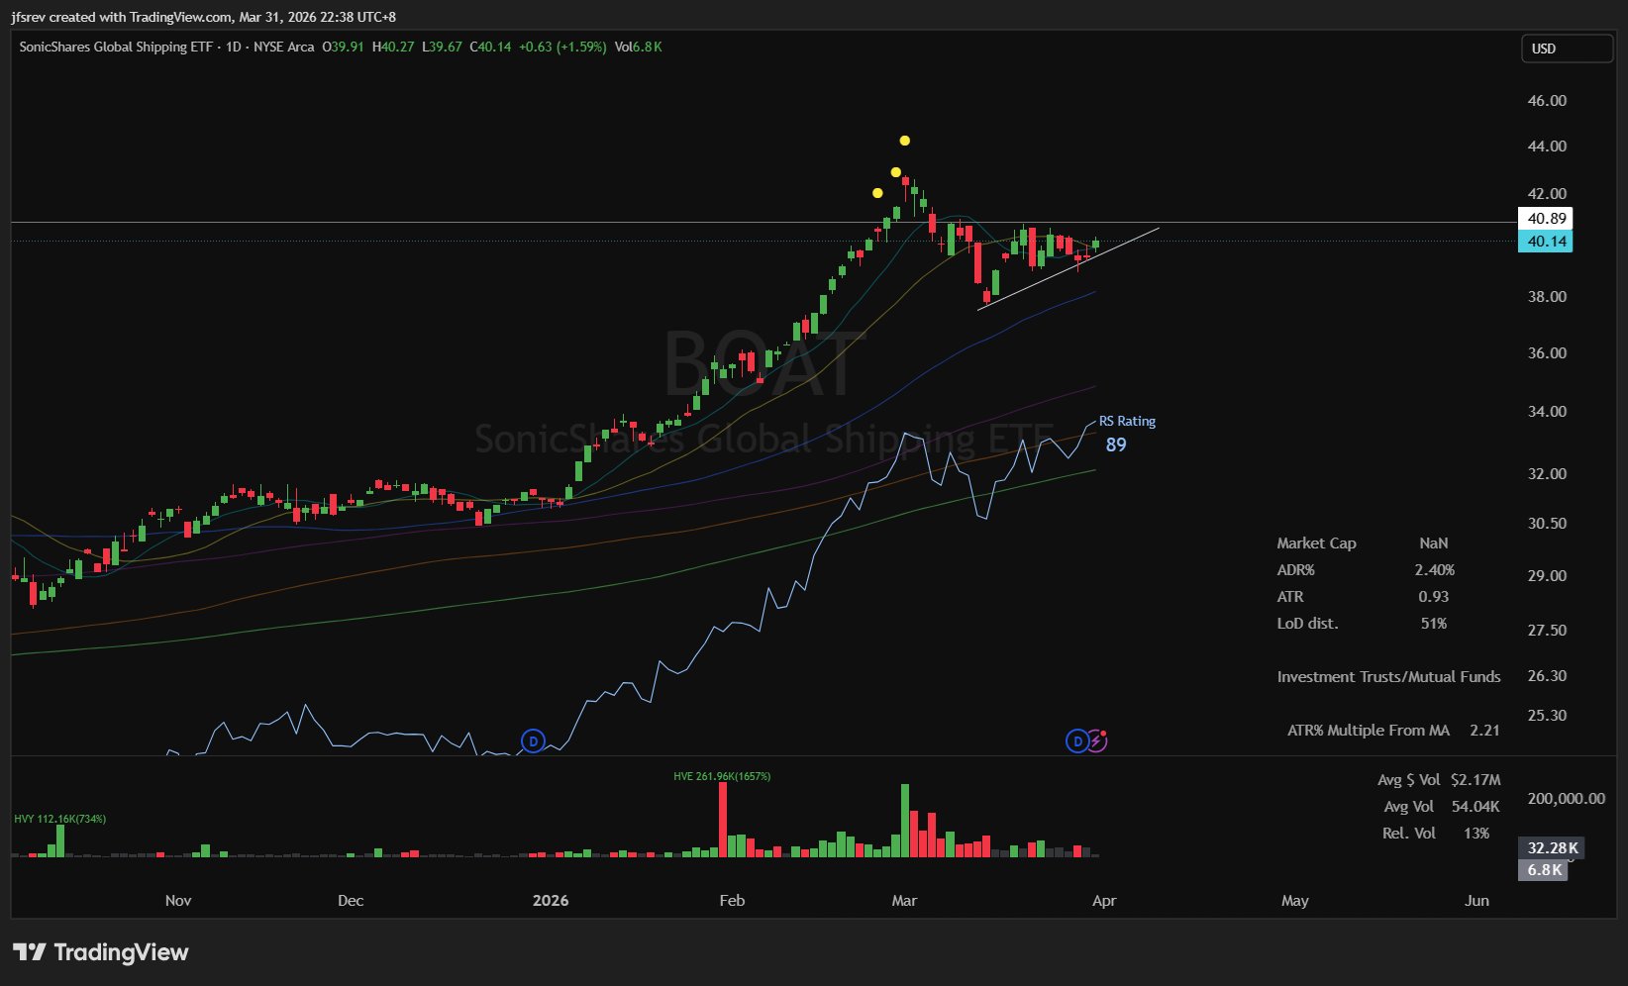Click the LoD dist. value 51%
This screenshot has width=1628, height=986.
pyautogui.click(x=1433, y=623)
